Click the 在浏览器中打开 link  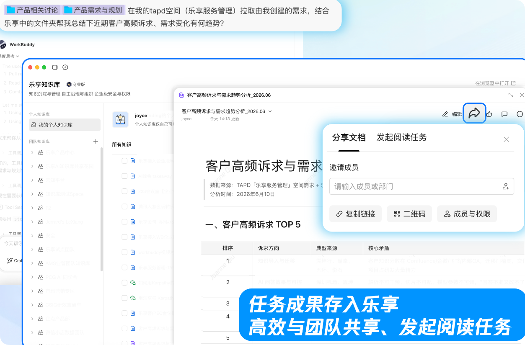point(495,83)
